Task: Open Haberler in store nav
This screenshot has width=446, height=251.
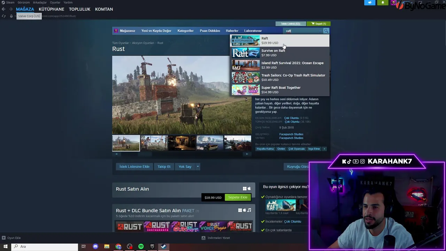Action: click(x=232, y=31)
